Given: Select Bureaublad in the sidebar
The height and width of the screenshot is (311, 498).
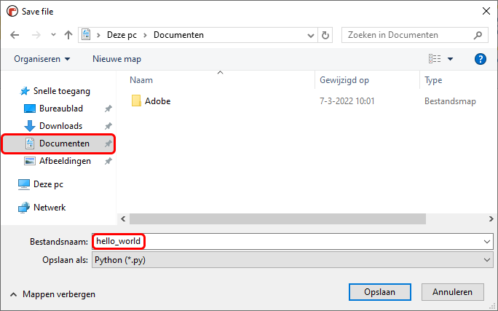Looking at the screenshot, I should click(60, 109).
